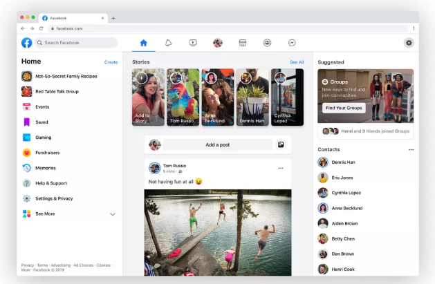Expand the See More chevron
Viewport: 435px width, 284px height.
point(113,214)
